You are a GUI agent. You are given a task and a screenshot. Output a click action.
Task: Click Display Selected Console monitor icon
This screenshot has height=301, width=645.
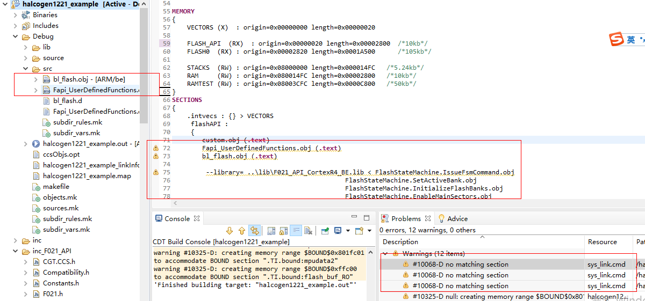[x=338, y=231]
